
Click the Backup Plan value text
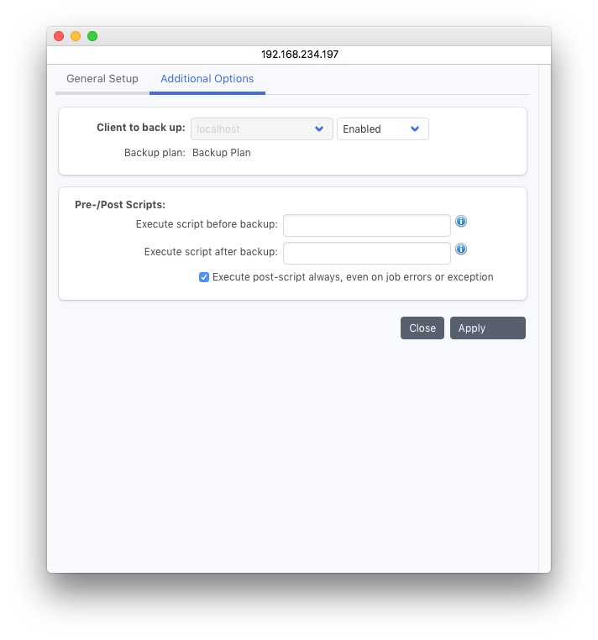pyautogui.click(x=222, y=153)
